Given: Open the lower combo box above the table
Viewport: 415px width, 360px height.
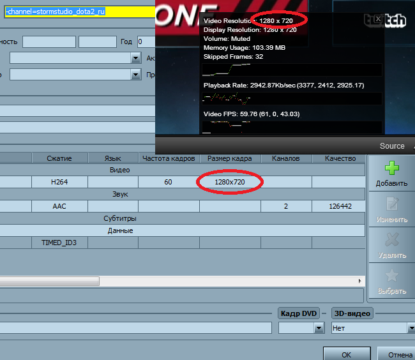Looking at the screenshot, I should pyautogui.click(x=135, y=75).
